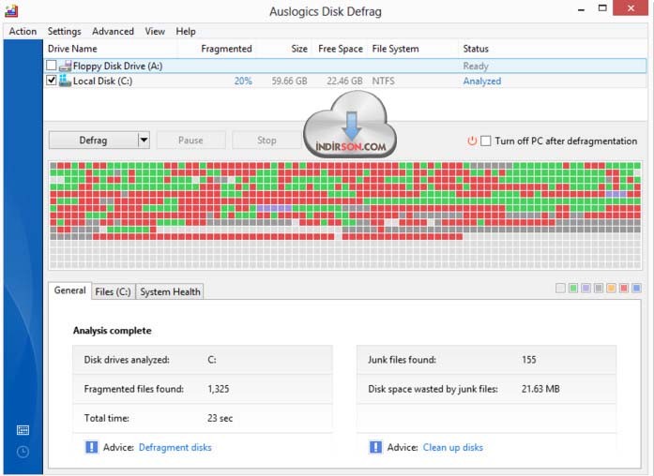This screenshot has width=654, height=476.
Task: Start defragmentation with the Defrag button
Action: pyautogui.click(x=94, y=140)
